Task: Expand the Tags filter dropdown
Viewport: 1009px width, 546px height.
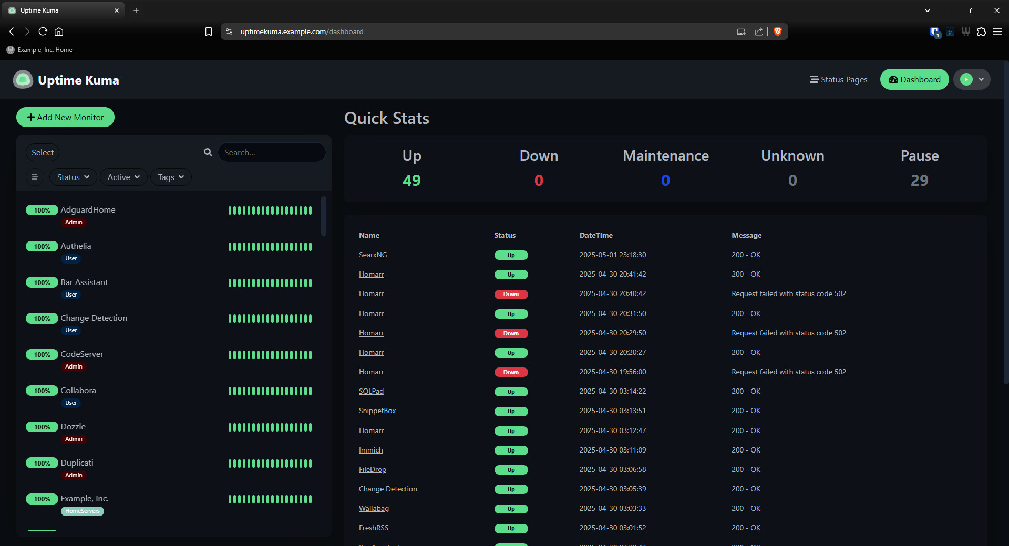Action: pyautogui.click(x=171, y=177)
